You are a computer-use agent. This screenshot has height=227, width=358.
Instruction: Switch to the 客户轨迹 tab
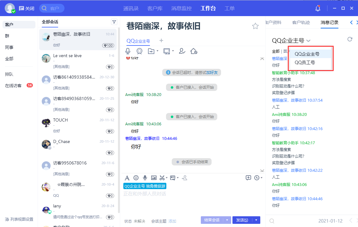(301, 22)
